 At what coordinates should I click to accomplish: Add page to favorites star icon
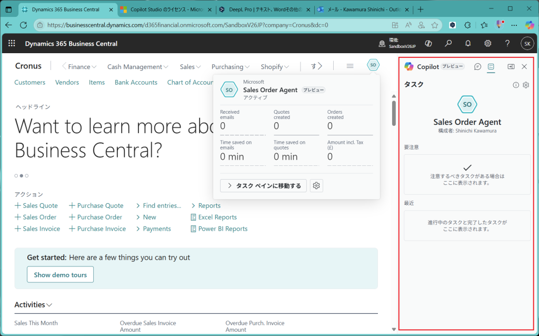coord(435,25)
